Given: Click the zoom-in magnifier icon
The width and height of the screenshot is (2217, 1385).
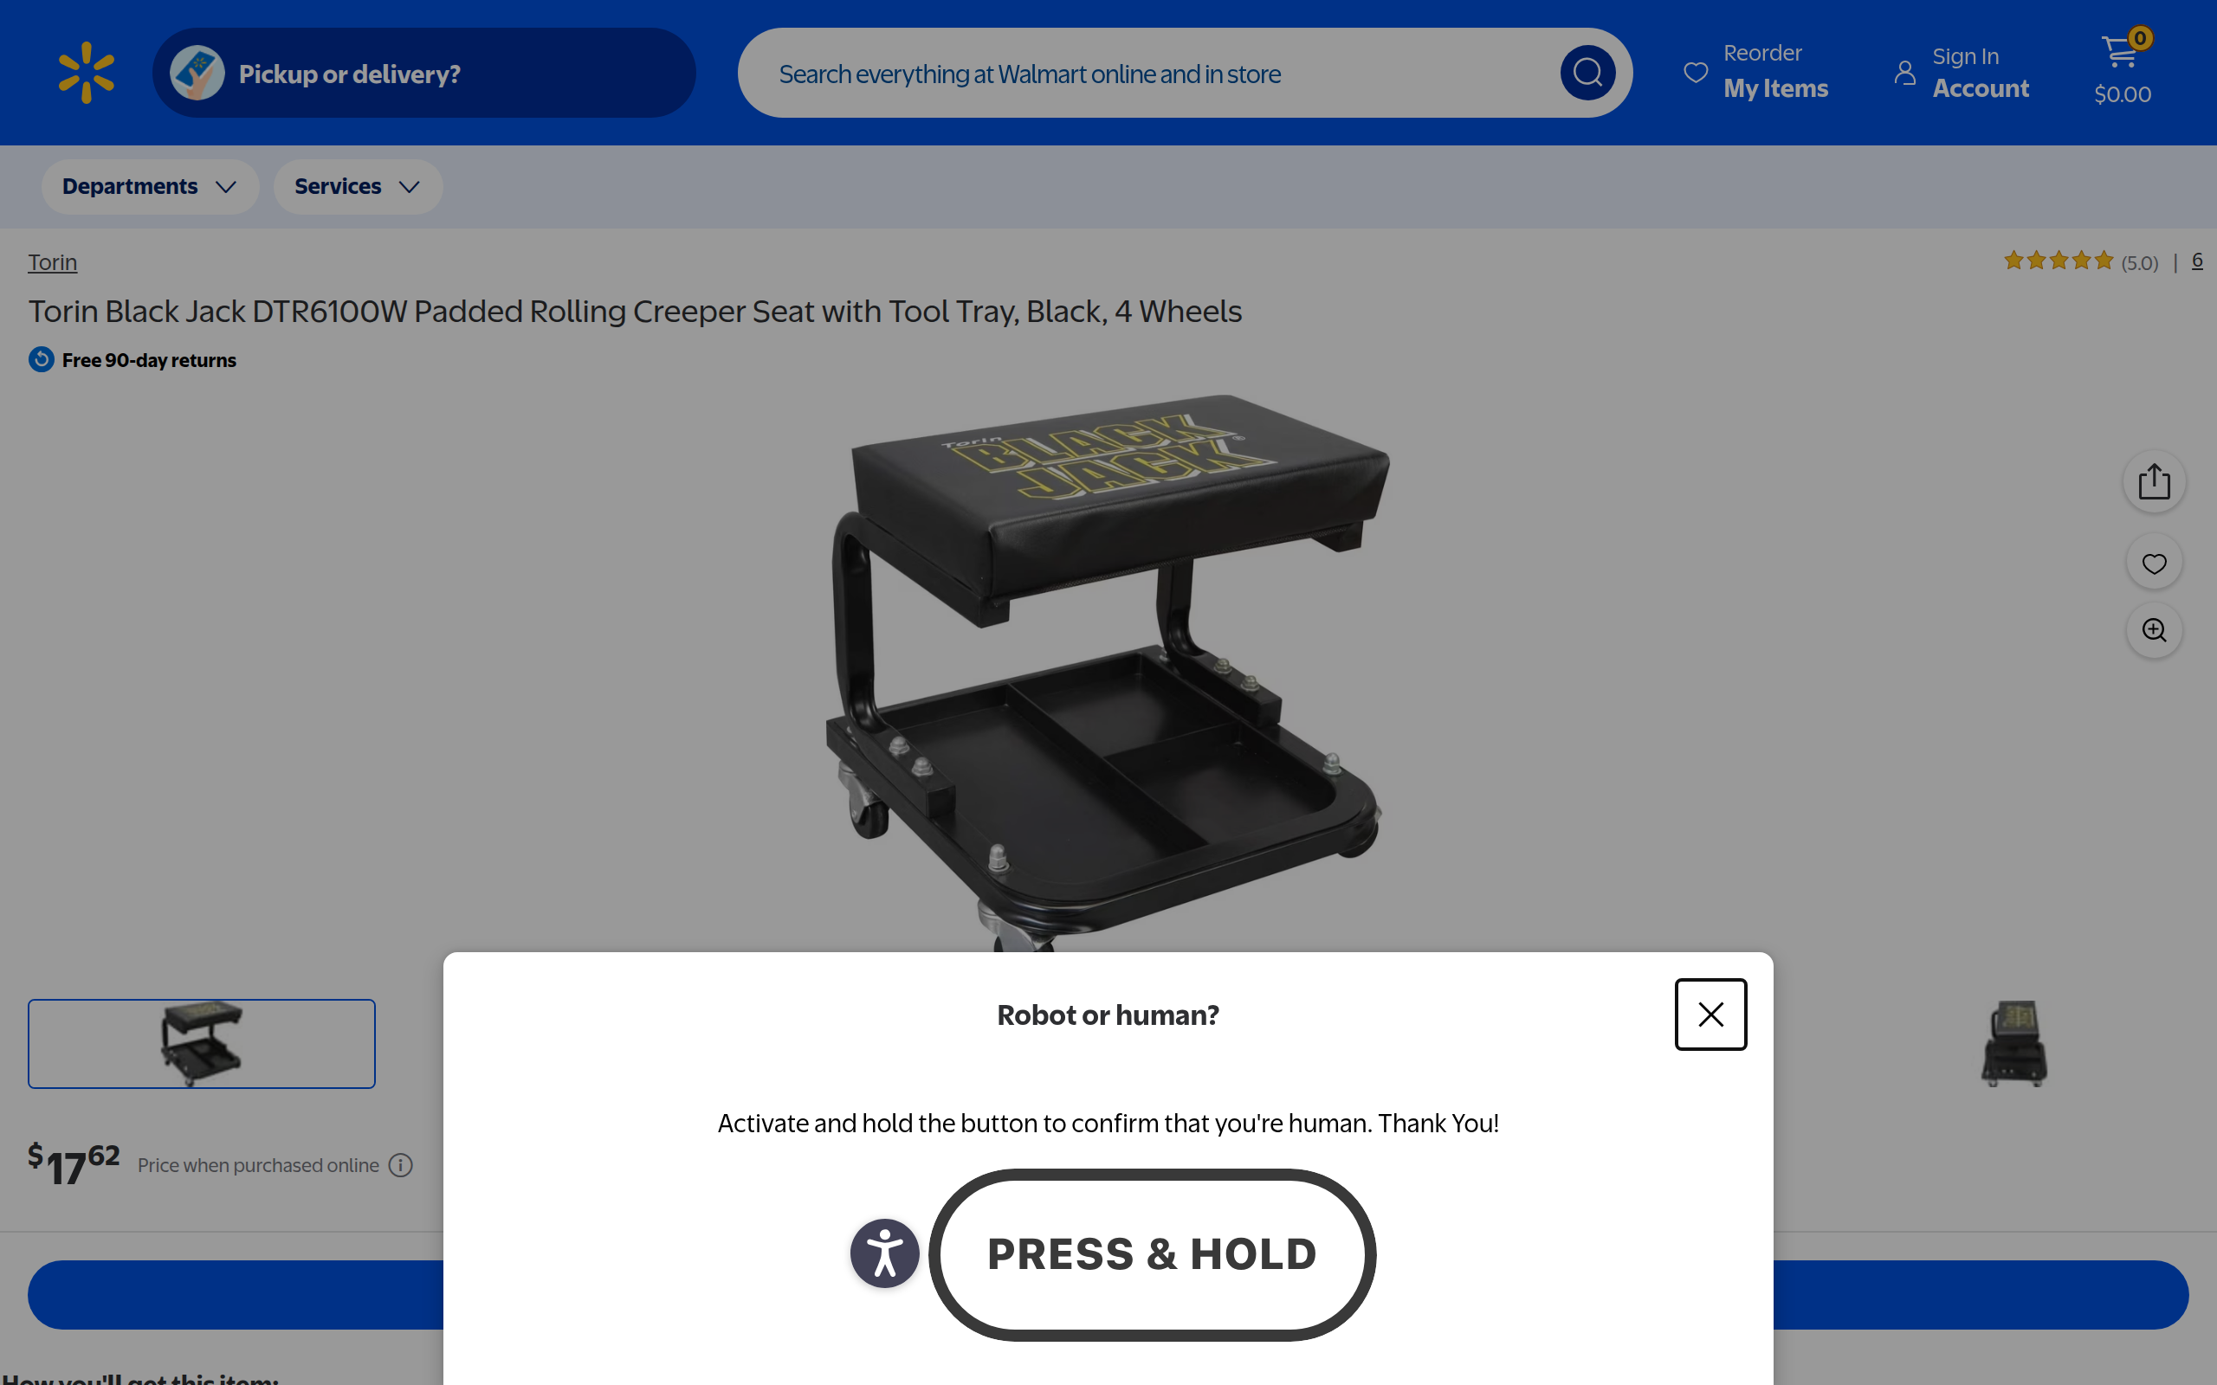Looking at the screenshot, I should (2154, 630).
